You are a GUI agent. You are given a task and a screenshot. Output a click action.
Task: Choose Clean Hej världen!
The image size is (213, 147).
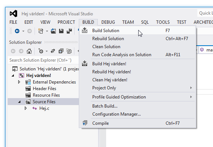tap(137, 80)
